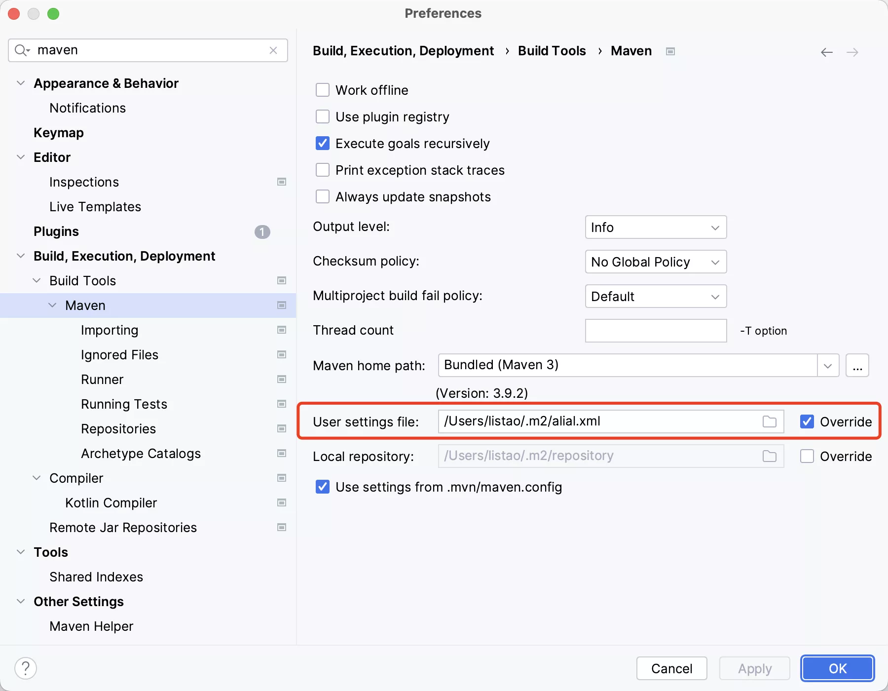Click the Maven label in the breadcrumb

pos(631,51)
